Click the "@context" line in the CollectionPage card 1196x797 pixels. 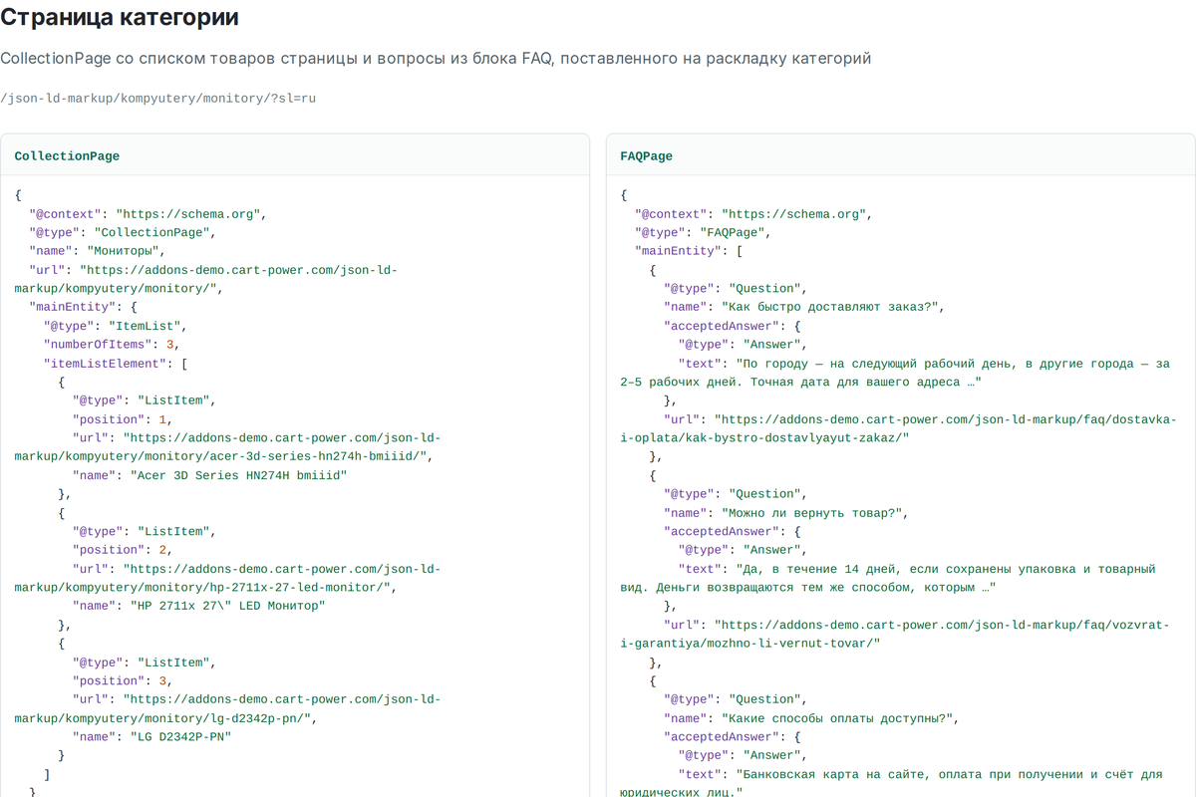pos(148,214)
